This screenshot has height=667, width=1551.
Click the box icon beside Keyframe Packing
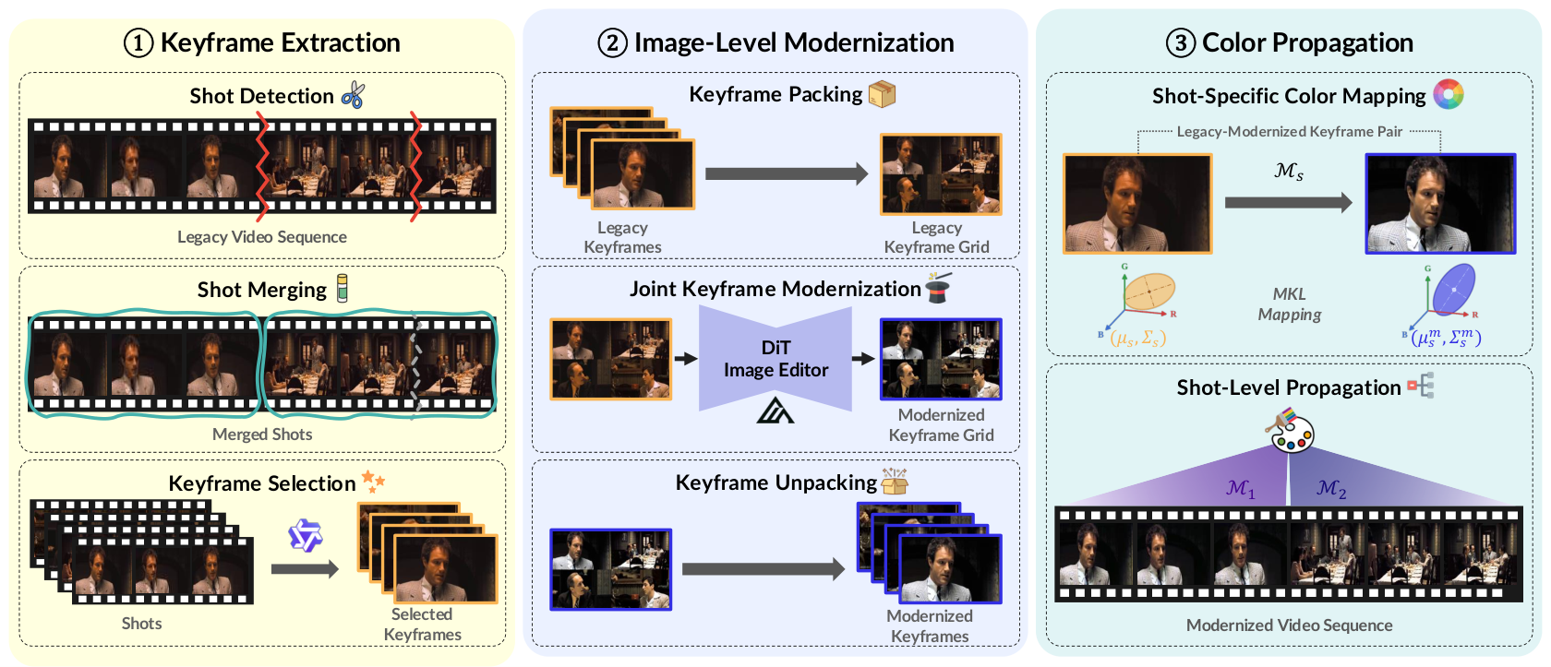[x=882, y=93]
